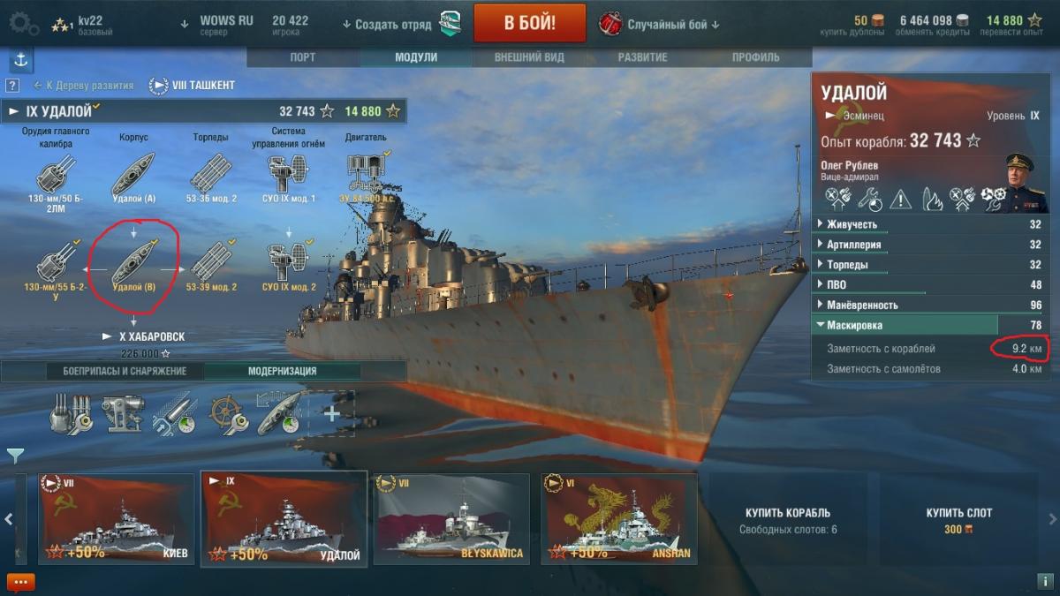Switch to the Боеприпасы и снаряжение tab
This screenshot has width=1060, height=596.
click(124, 371)
